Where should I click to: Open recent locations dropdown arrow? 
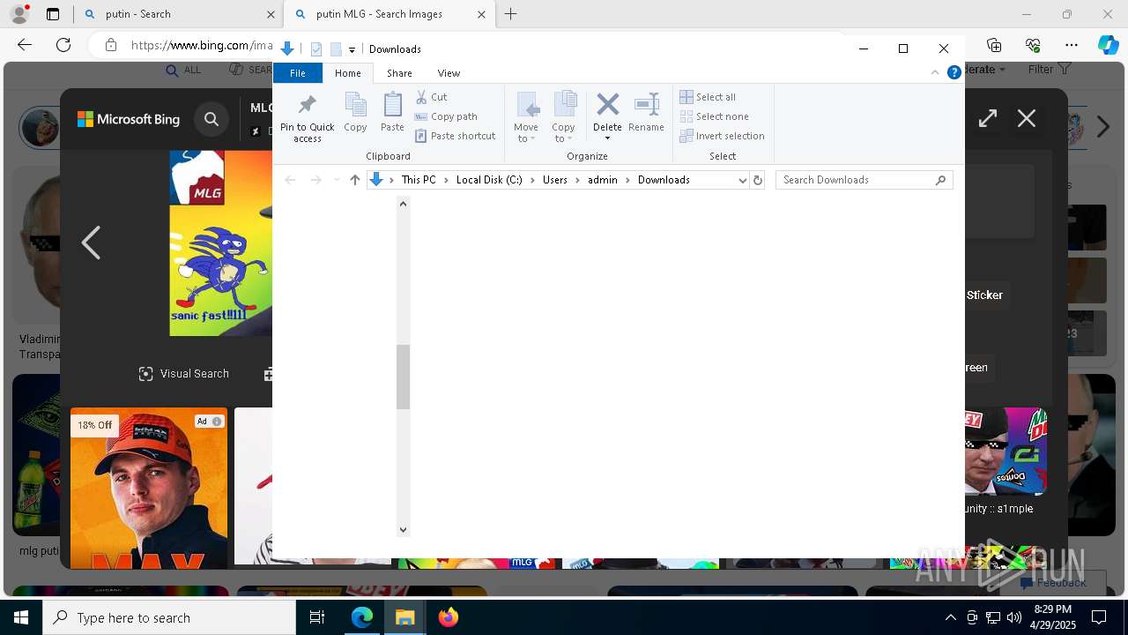(x=337, y=180)
